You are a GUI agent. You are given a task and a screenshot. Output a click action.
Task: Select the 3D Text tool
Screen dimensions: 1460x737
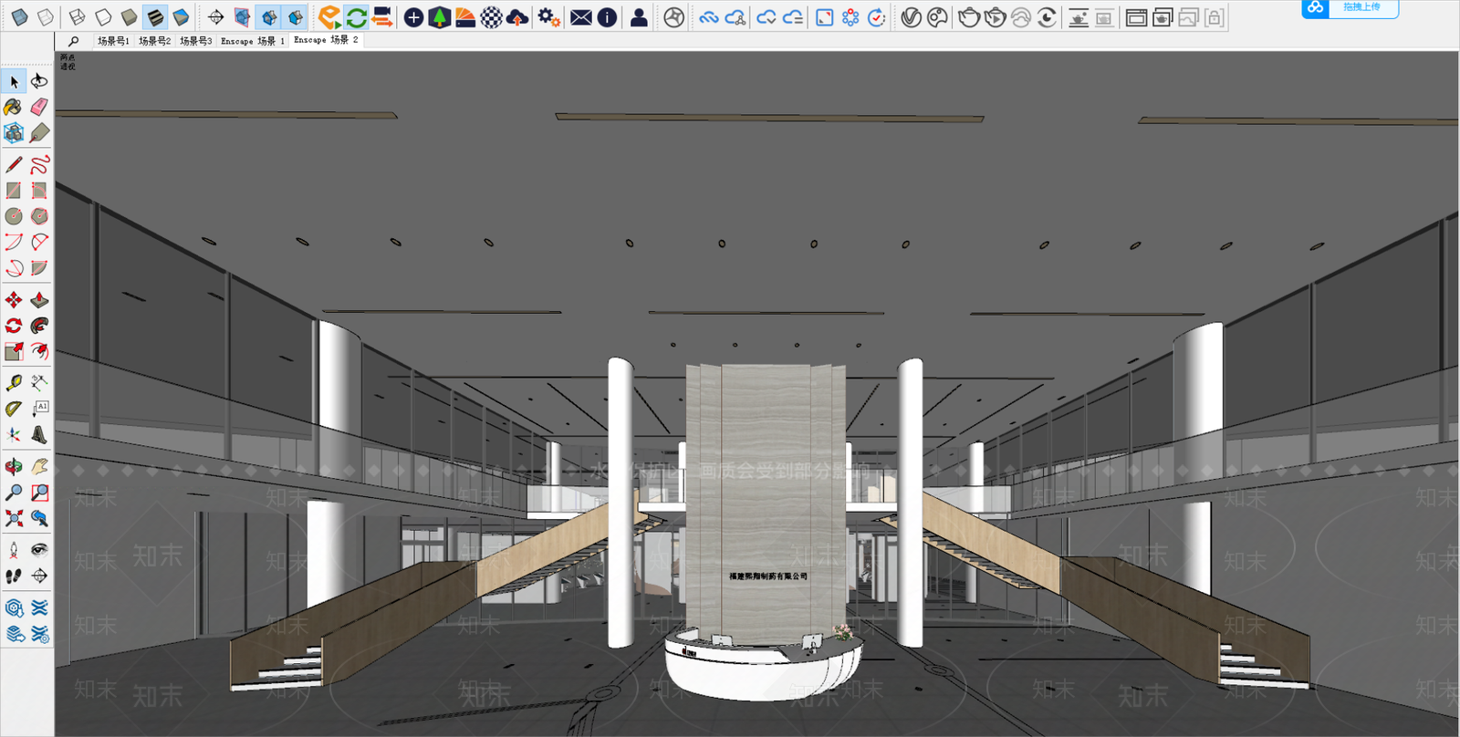pyautogui.click(x=39, y=434)
